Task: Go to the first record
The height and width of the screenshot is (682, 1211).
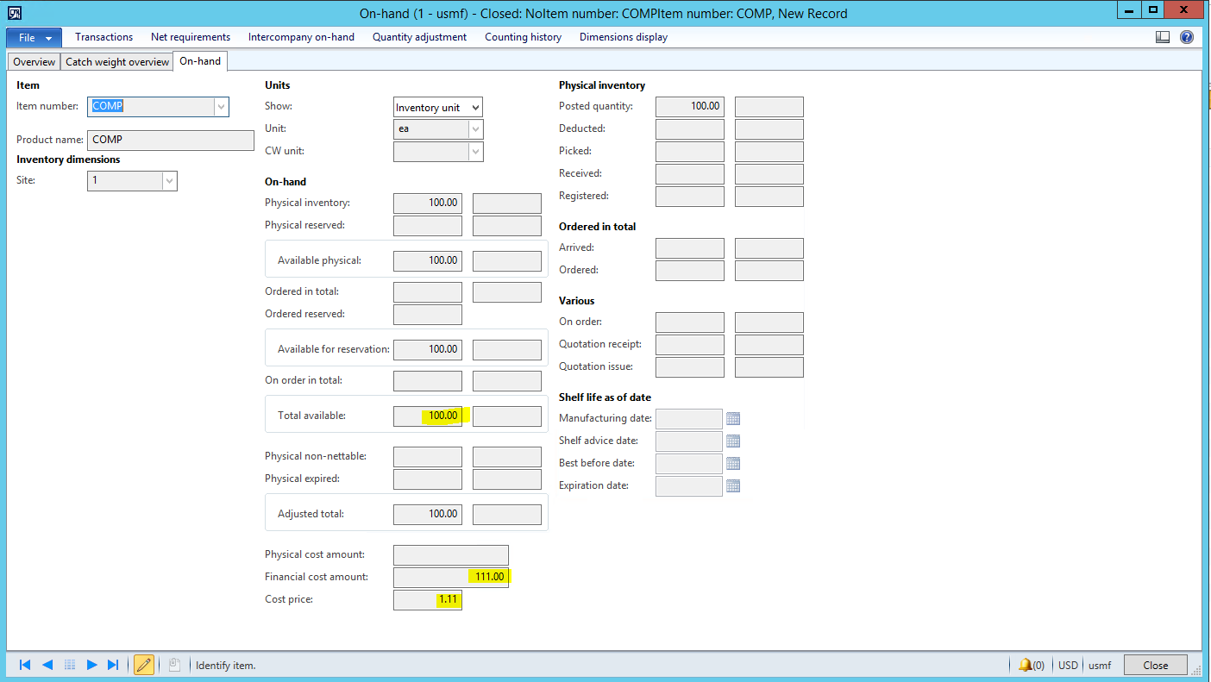Action: pyautogui.click(x=25, y=665)
